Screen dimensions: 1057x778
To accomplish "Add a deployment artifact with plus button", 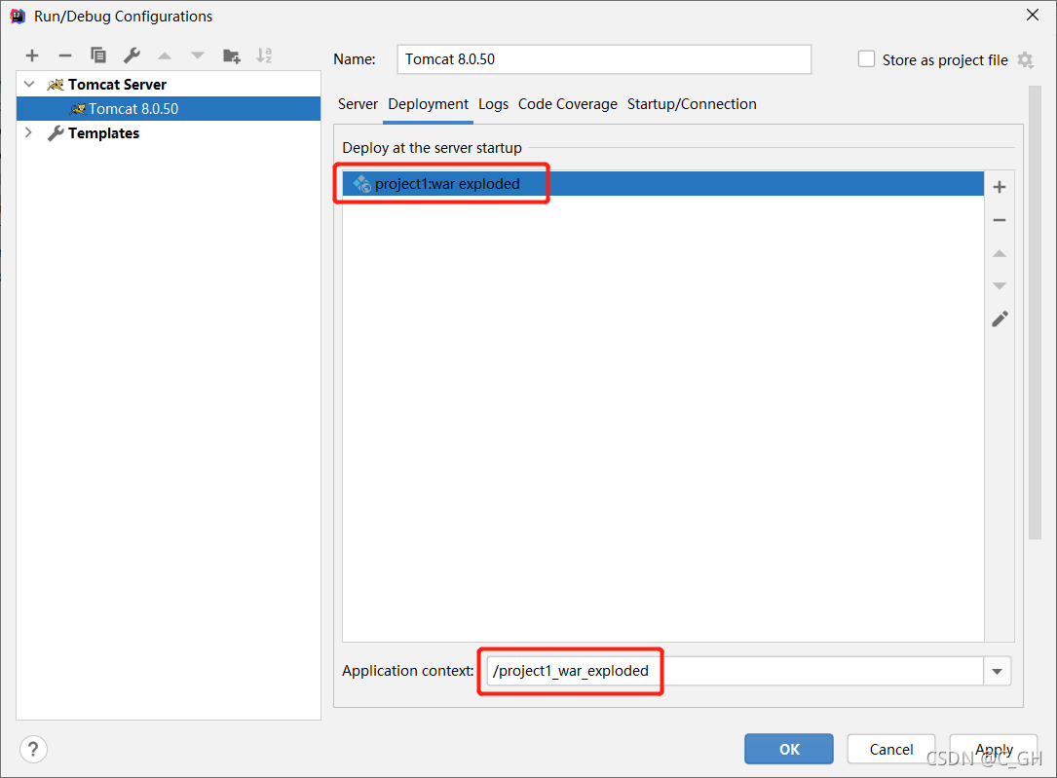I will (x=1000, y=187).
